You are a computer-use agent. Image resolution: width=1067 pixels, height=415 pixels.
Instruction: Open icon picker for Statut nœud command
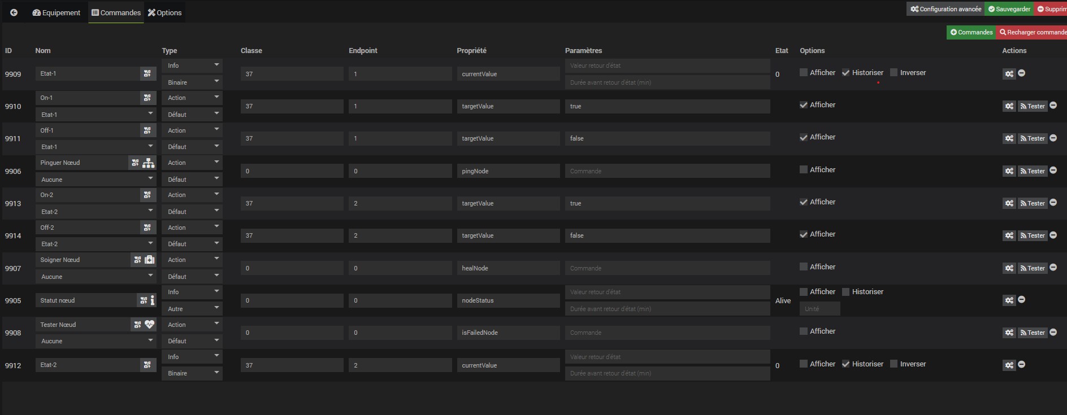point(144,300)
